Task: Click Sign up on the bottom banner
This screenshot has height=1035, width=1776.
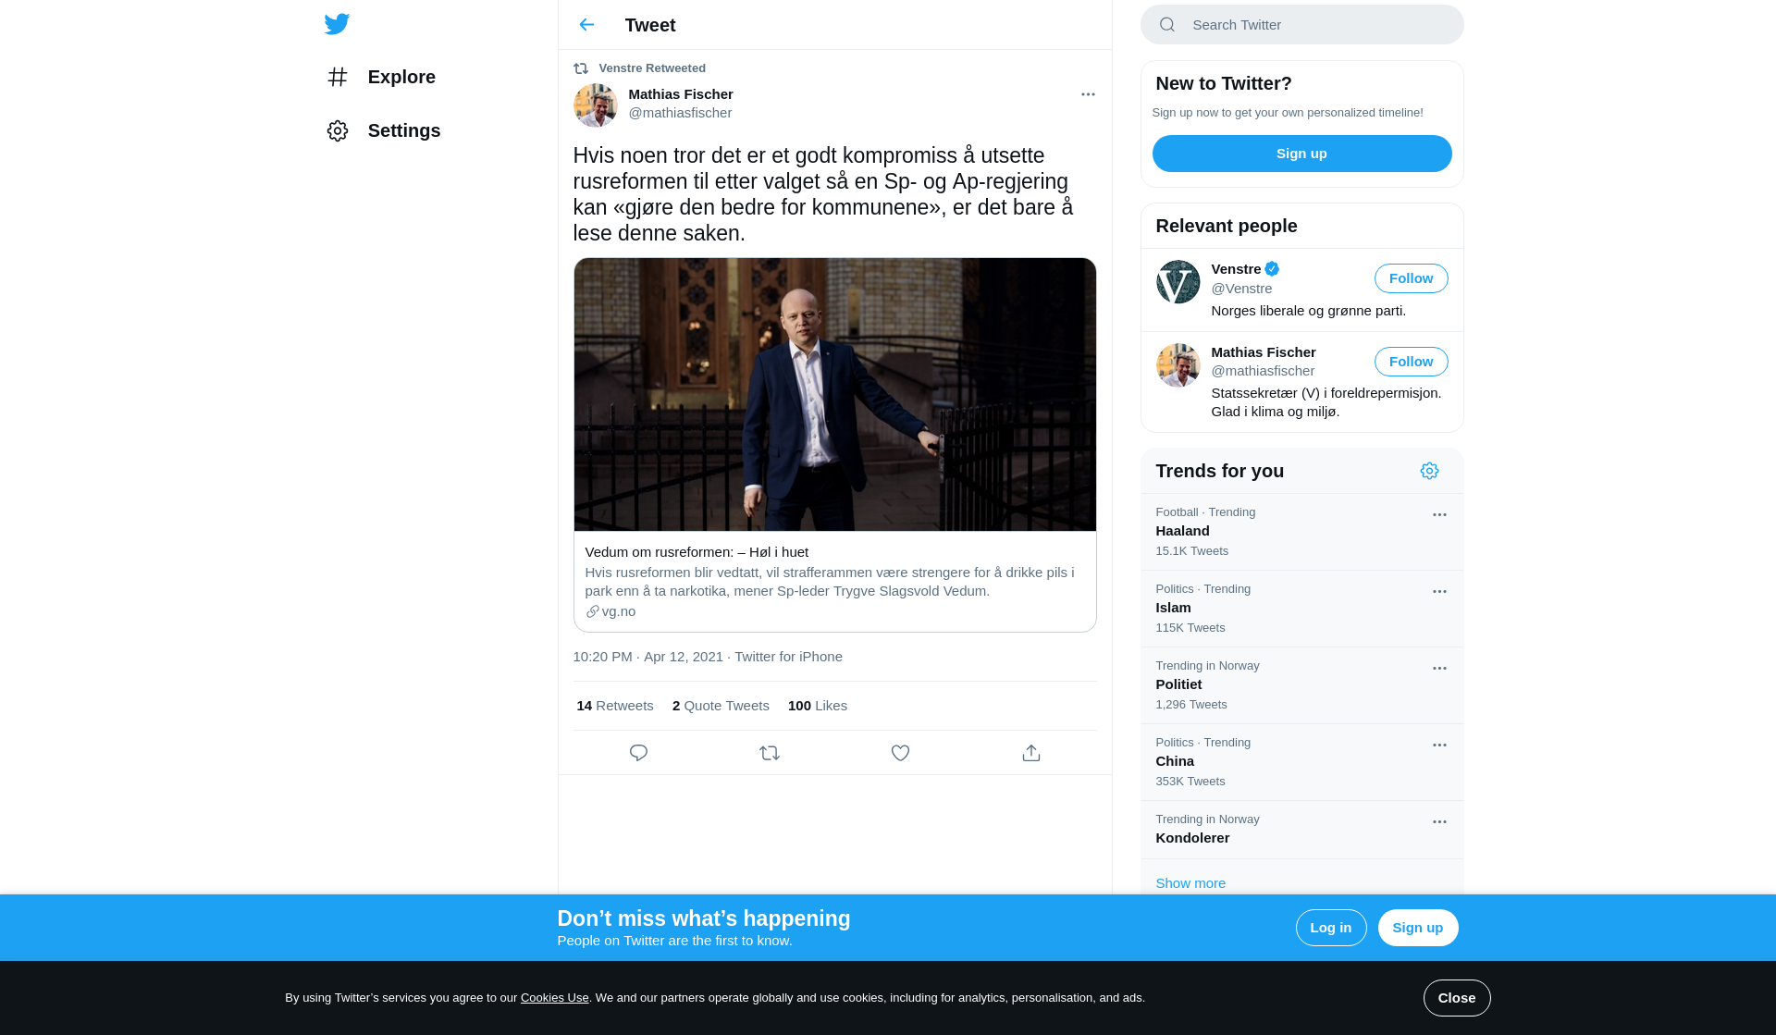Action: (1417, 928)
